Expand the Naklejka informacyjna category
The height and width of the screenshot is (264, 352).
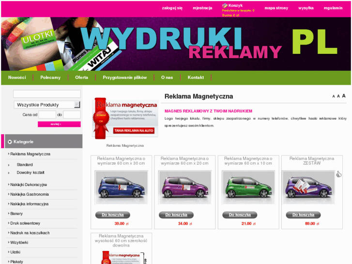pos(29,204)
